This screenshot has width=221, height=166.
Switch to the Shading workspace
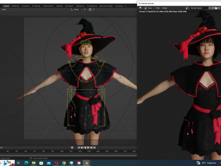pyautogui.click(x=59, y=6)
